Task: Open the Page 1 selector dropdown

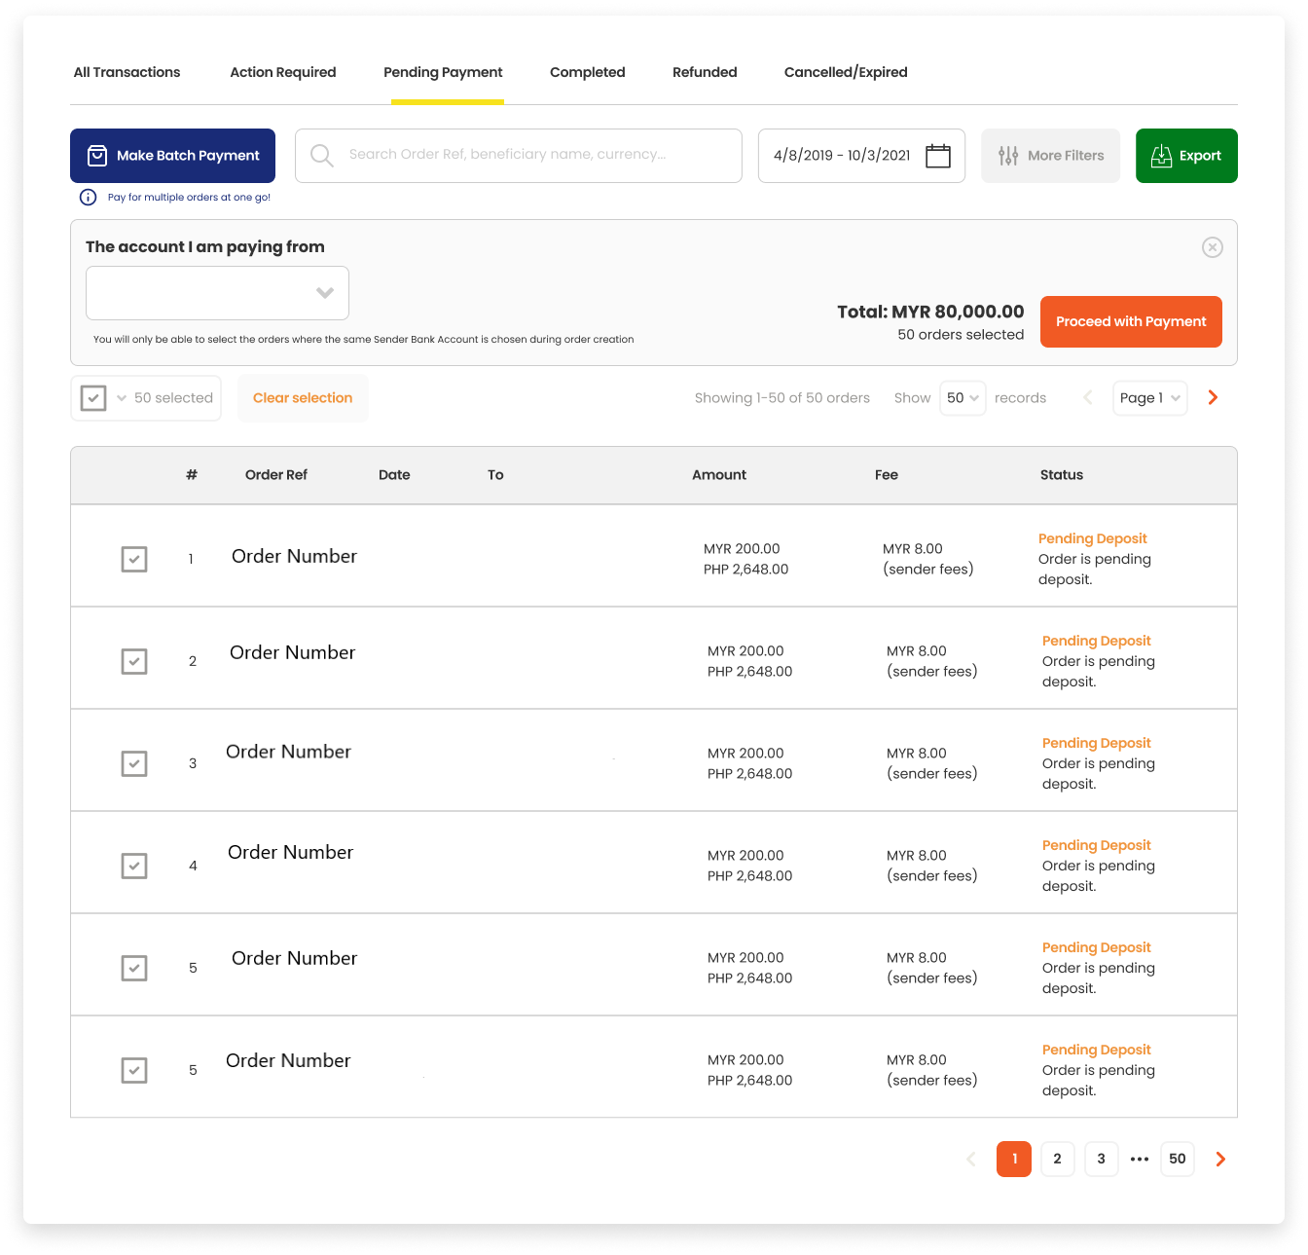Action: tap(1149, 398)
